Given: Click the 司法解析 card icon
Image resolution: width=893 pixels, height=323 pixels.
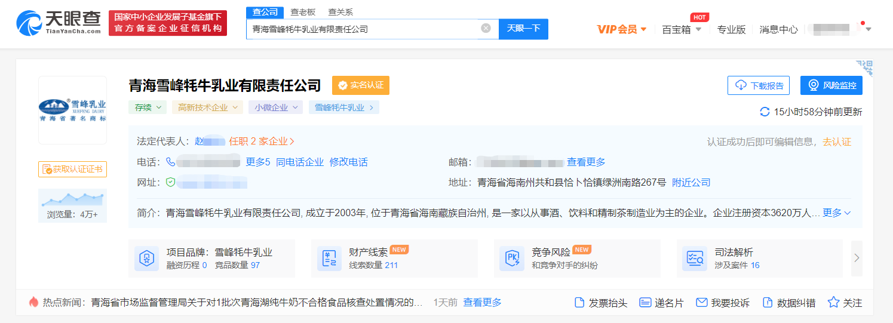Looking at the screenshot, I should point(695,259).
